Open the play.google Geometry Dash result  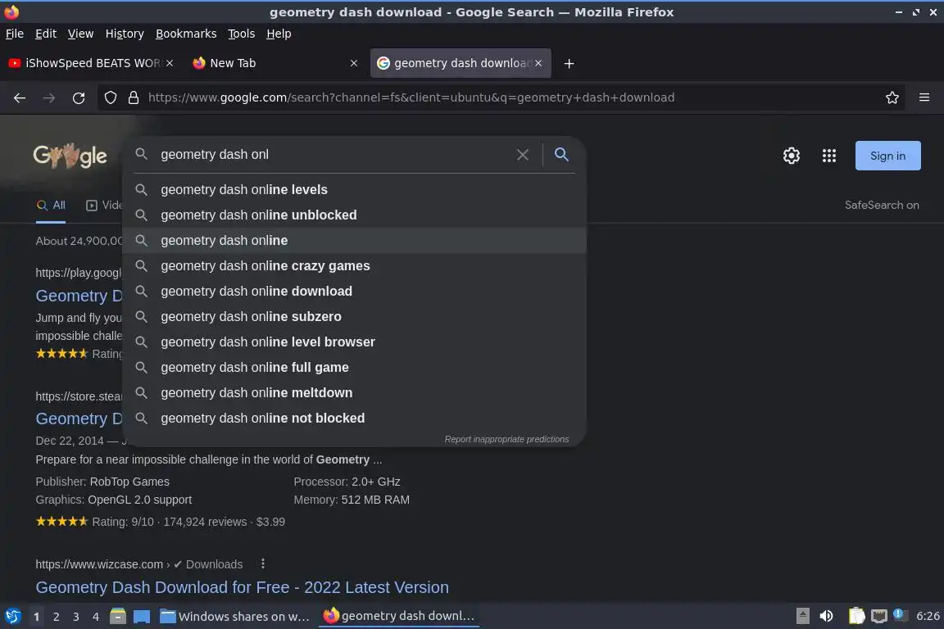pos(79,296)
